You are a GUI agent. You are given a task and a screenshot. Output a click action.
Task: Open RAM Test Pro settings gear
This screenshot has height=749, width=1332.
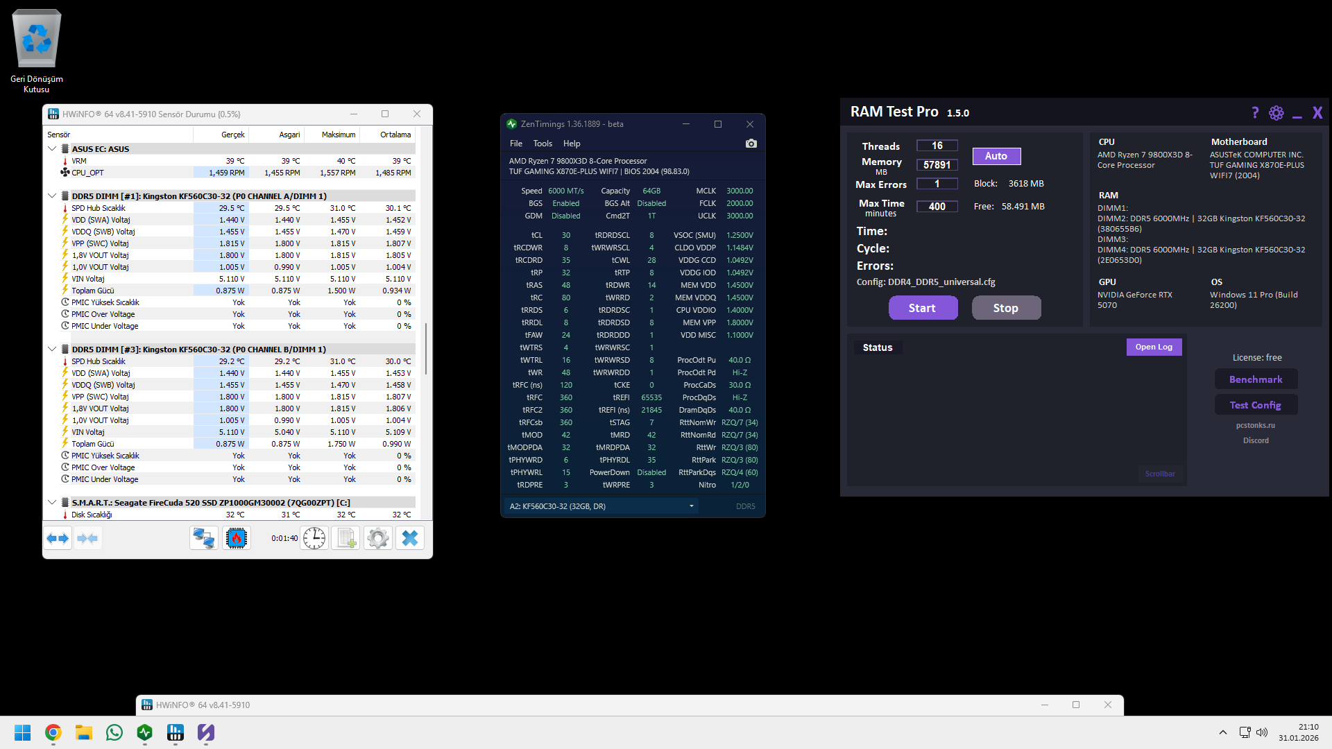[x=1276, y=113]
